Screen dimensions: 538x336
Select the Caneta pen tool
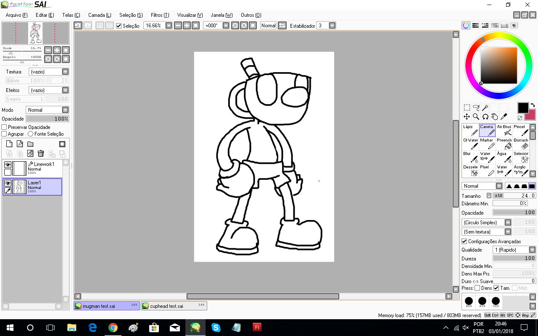coord(487,130)
